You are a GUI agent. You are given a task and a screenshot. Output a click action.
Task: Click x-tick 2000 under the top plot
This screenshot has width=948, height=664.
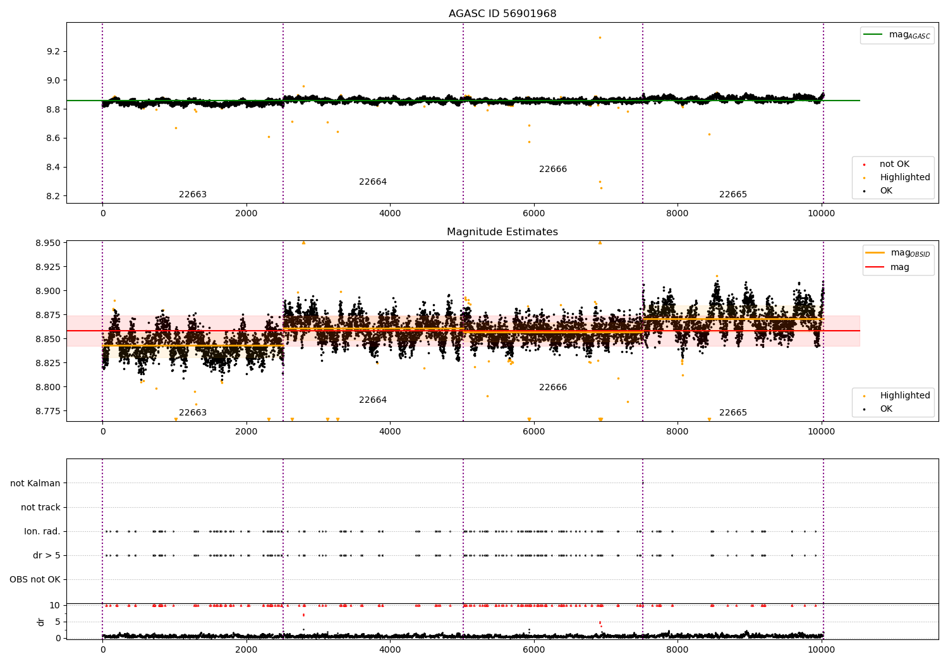[246, 214]
